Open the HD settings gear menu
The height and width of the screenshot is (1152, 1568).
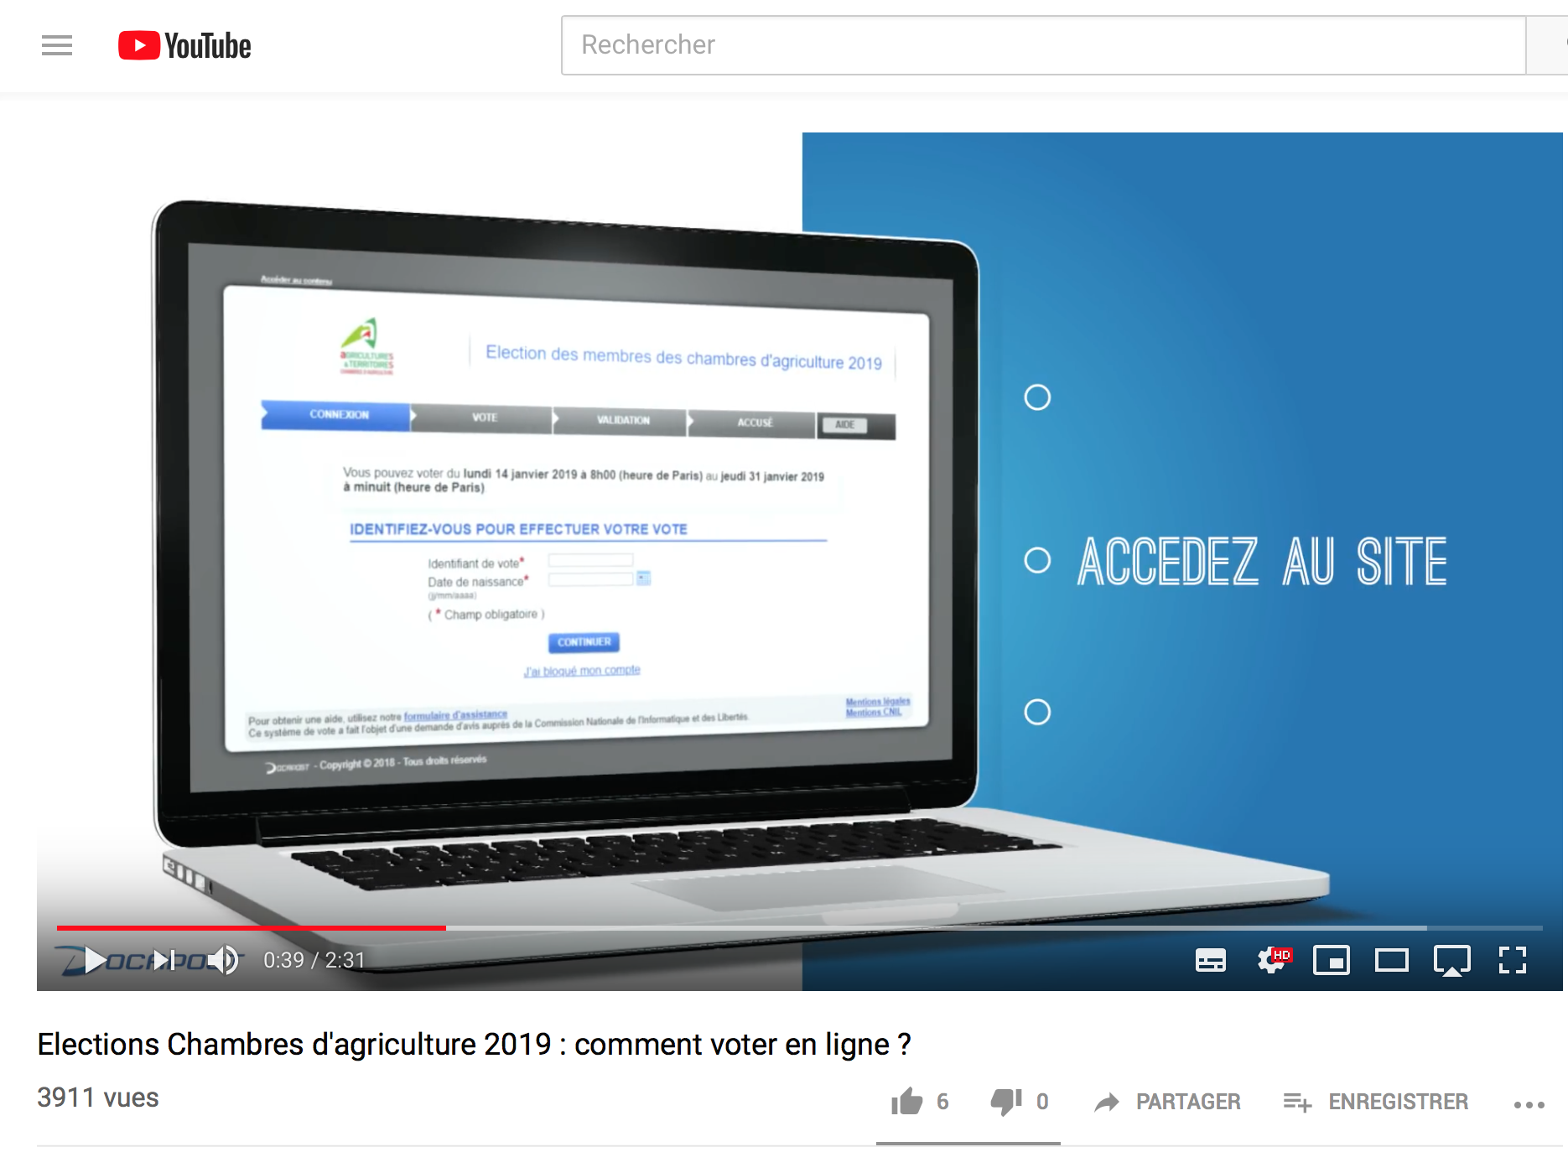1273,960
